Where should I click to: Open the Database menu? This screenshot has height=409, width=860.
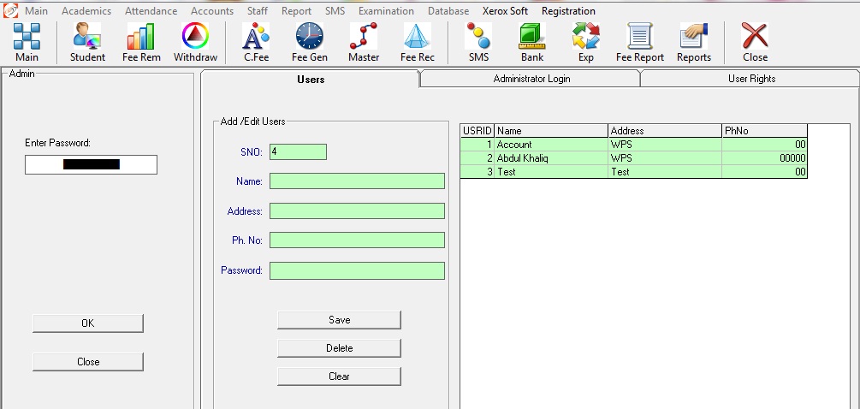point(448,11)
